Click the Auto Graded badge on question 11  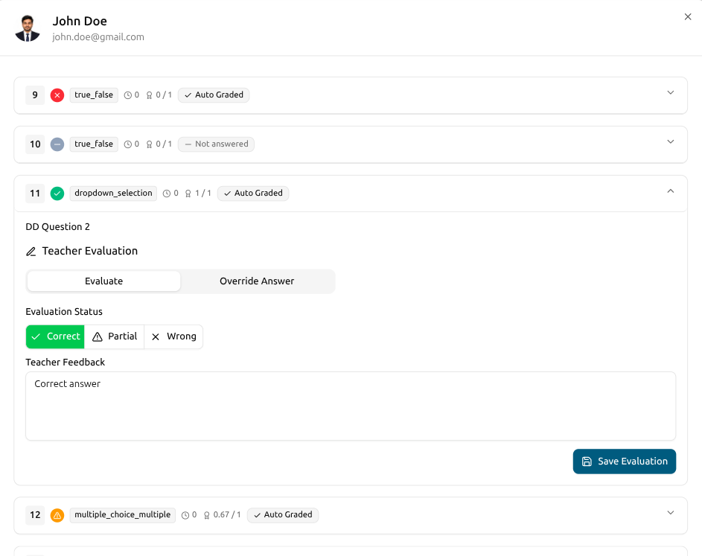coord(253,194)
